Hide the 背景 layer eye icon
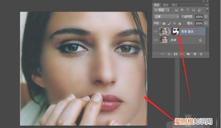 (156, 40)
